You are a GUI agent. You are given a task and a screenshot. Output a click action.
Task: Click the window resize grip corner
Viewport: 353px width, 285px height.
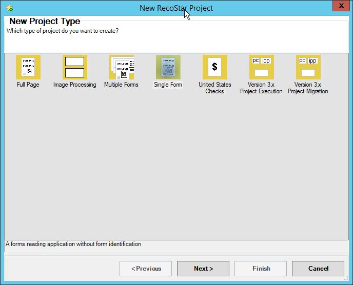tap(346, 278)
